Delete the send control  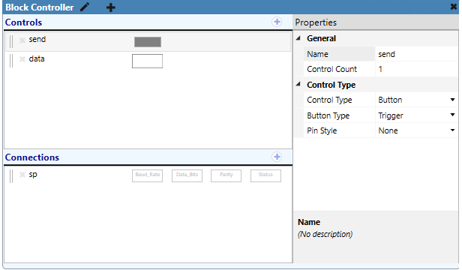click(22, 40)
